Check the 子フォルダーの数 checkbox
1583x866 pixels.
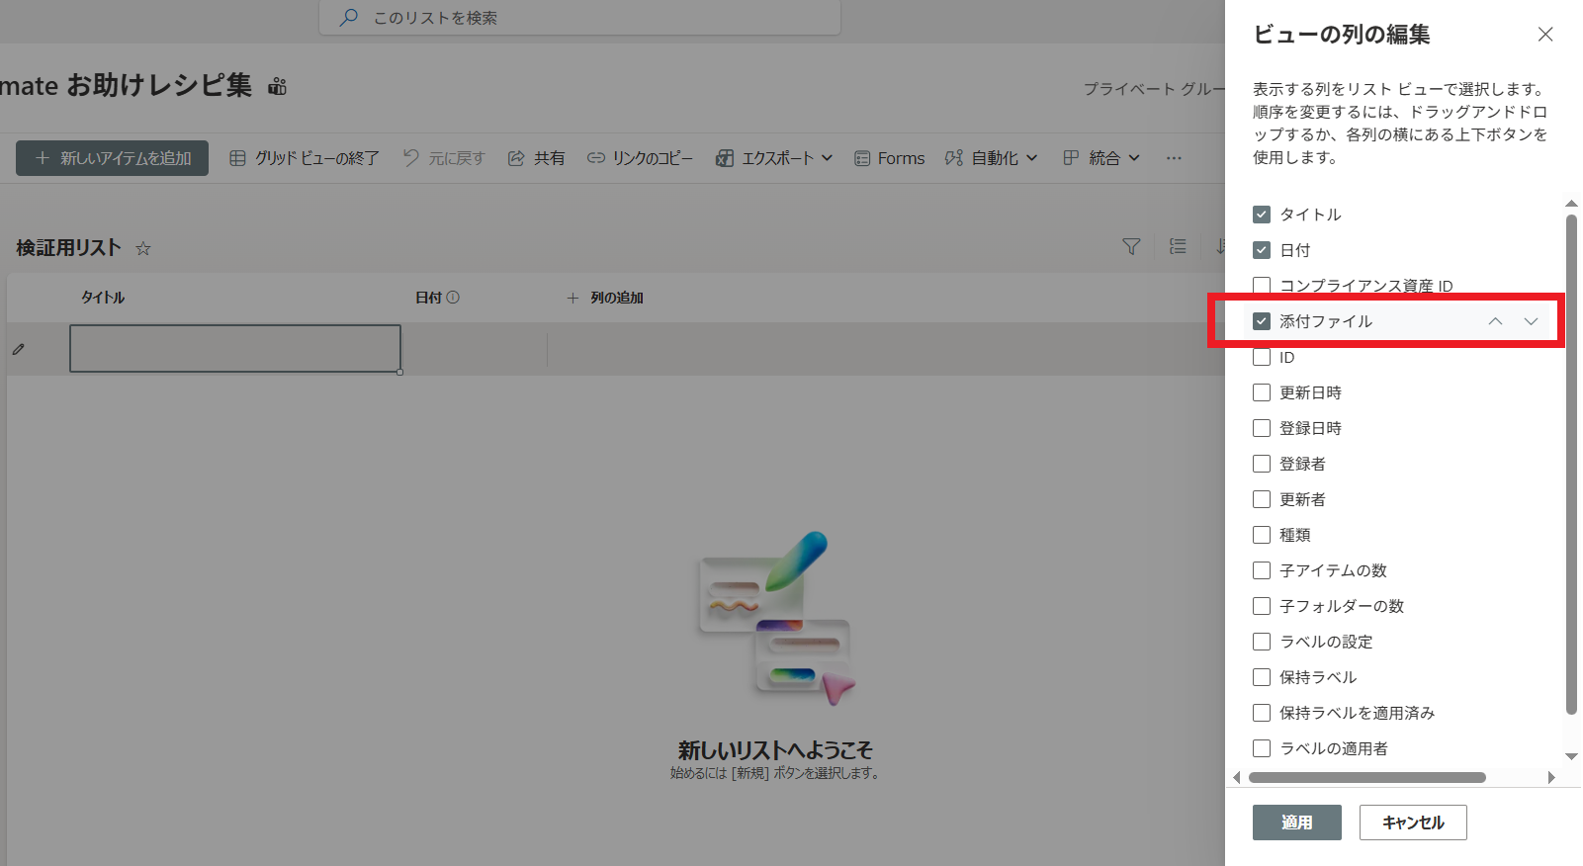[1262, 606]
